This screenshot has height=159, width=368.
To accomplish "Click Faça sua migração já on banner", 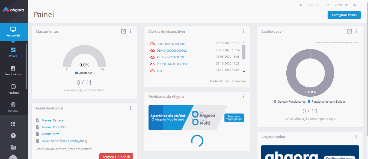I will (x=234, y=118).
